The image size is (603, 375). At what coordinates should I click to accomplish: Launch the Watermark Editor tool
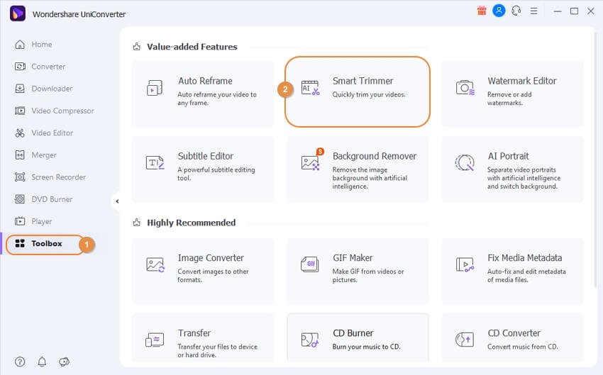point(512,94)
